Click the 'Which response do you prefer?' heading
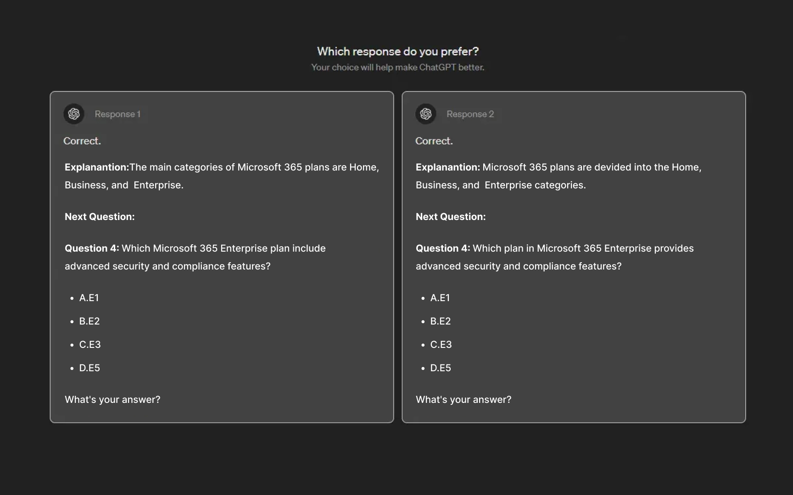 click(x=397, y=51)
